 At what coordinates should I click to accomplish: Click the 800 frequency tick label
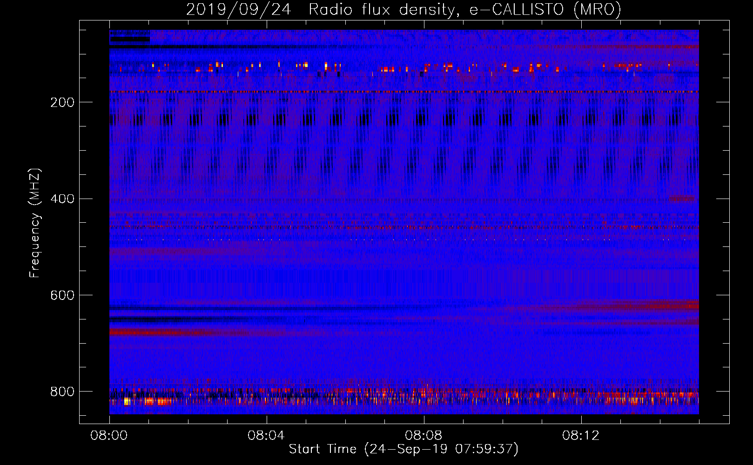click(x=62, y=392)
